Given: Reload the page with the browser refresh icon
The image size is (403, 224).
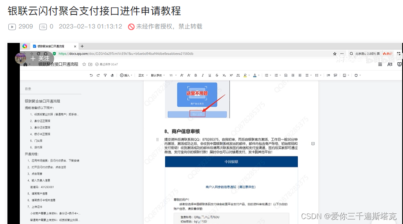Looking at the screenshot, I should point(38,54).
